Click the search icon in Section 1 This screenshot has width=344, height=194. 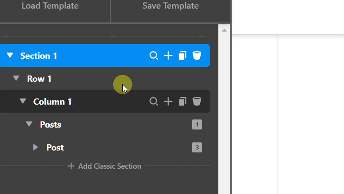154,56
